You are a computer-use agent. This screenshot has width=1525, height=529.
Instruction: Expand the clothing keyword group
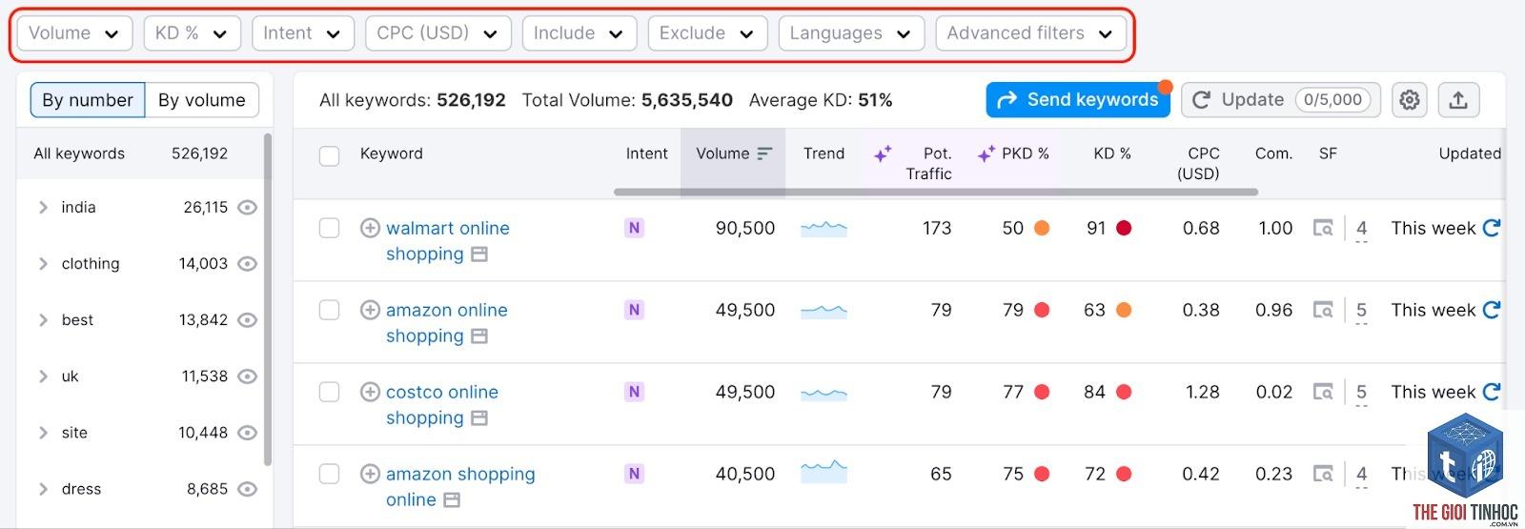pyautogui.click(x=43, y=264)
